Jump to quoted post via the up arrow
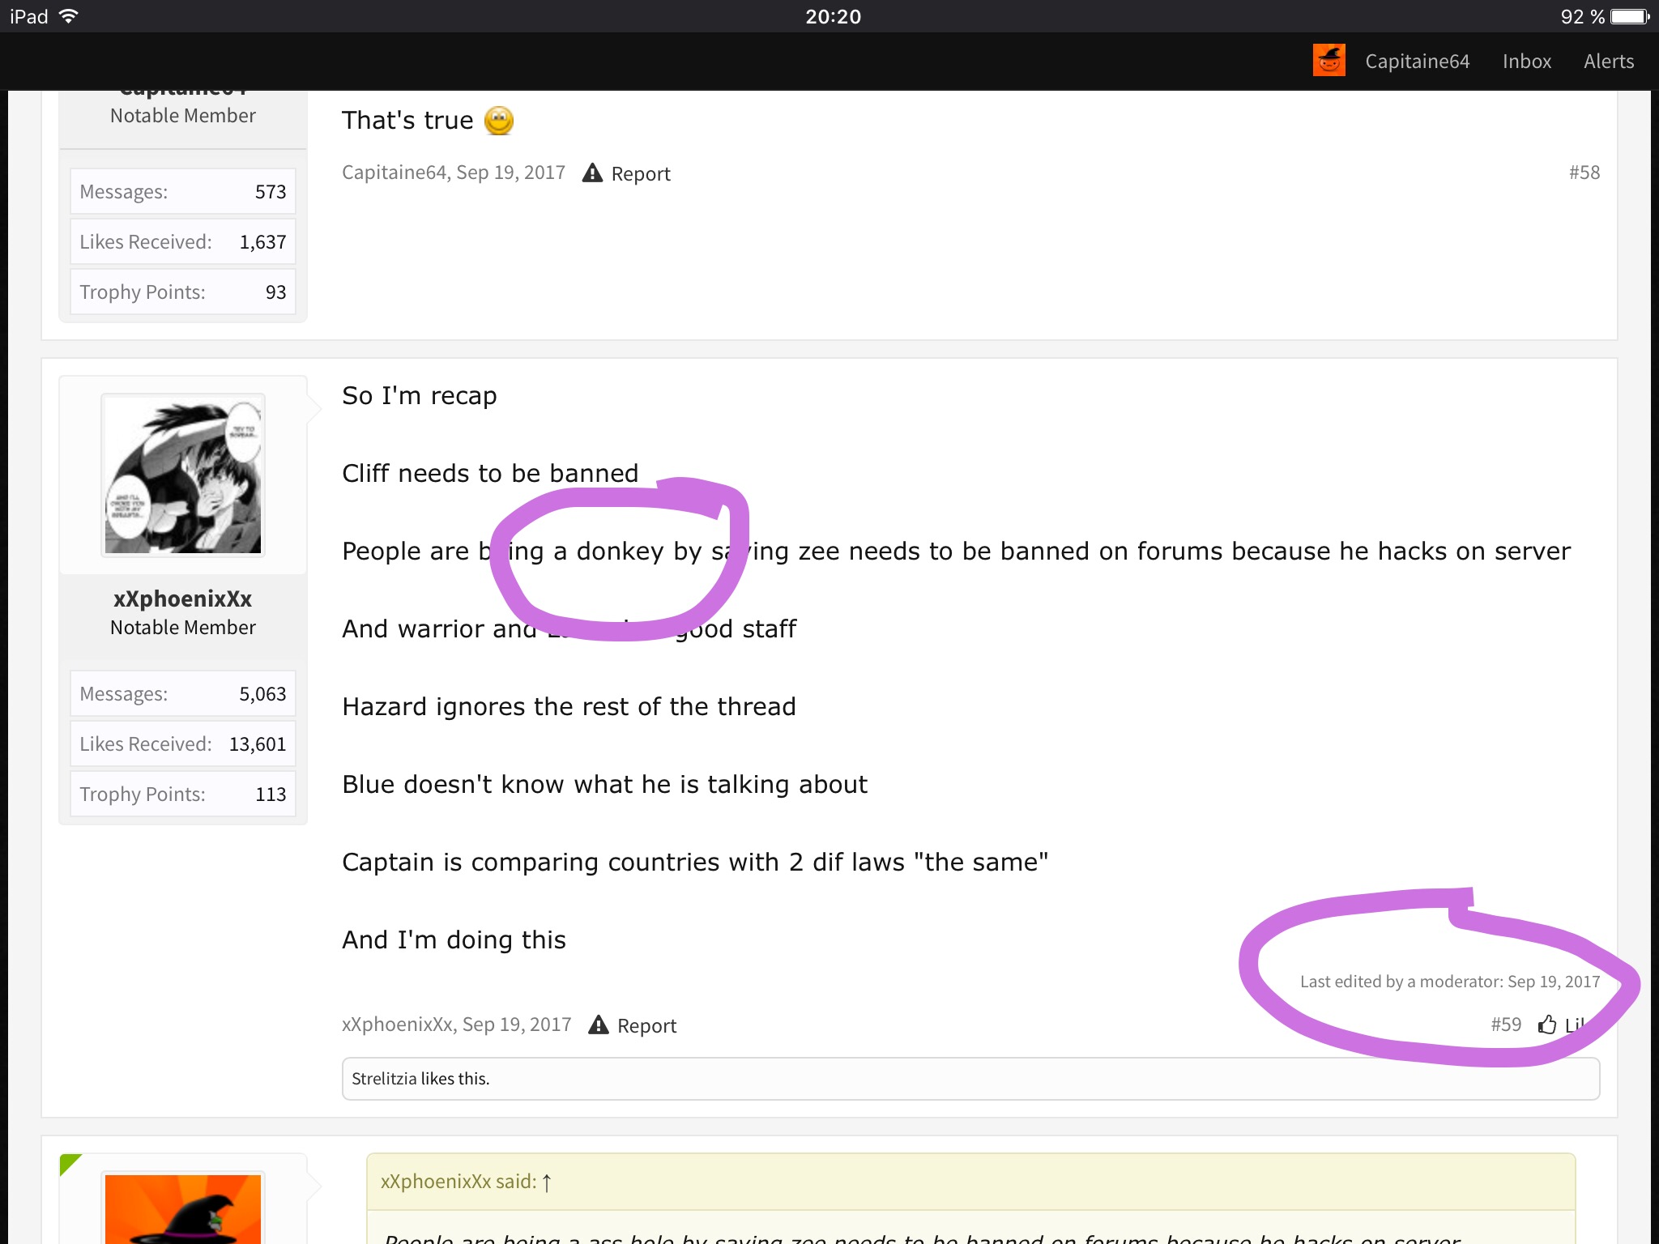The height and width of the screenshot is (1244, 1659). (x=547, y=1182)
